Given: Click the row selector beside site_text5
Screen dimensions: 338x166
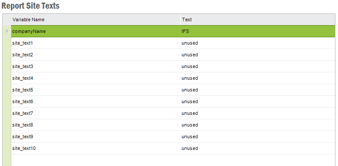Looking at the screenshot, I should point(7,90).
